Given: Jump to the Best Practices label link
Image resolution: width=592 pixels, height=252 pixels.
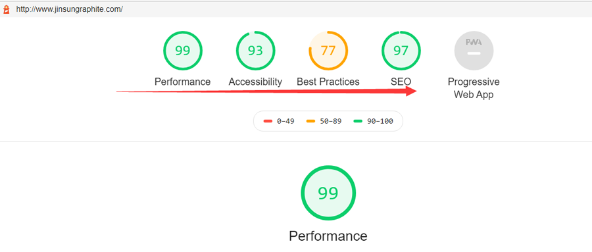Looking at the screenshot, I should click(x=328, y=82).
